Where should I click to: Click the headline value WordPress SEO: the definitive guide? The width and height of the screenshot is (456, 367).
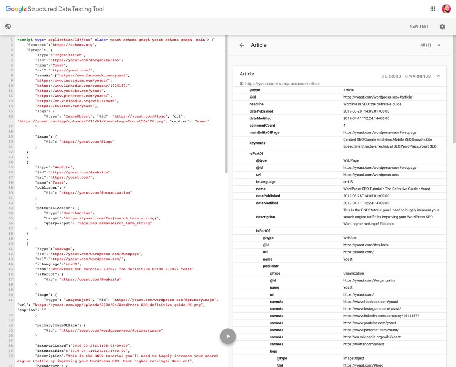[372, 104]
